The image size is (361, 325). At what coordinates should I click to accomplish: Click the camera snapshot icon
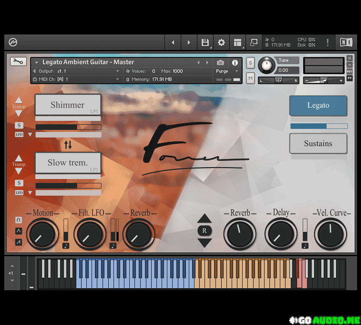tap(220, 62)
